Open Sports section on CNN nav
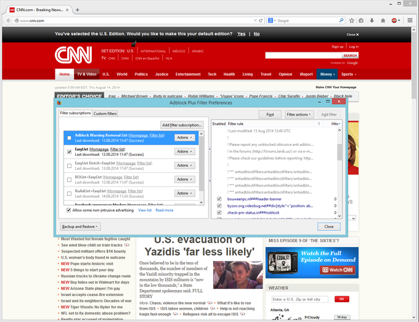419x322 pixels. (349, 74)
